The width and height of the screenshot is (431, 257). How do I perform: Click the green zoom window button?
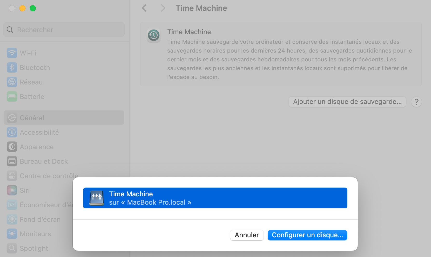pyautogui.click(x=33, y=8)
